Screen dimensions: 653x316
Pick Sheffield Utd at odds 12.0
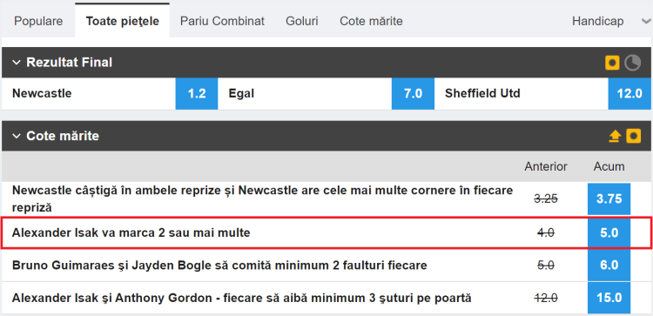(x=629, y=94)
